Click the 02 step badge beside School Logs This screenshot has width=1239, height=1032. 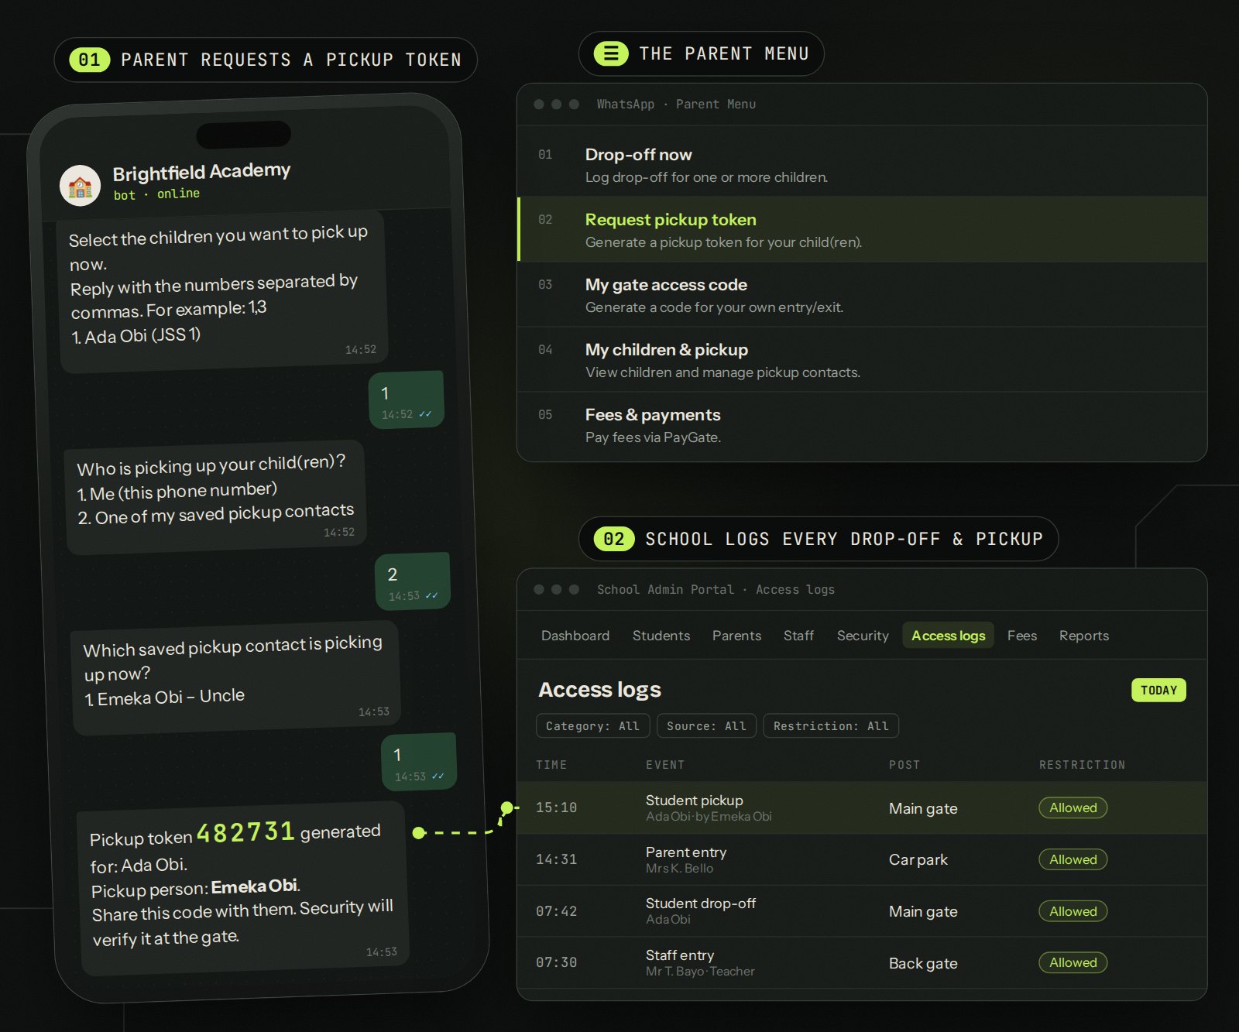(614, 539)
